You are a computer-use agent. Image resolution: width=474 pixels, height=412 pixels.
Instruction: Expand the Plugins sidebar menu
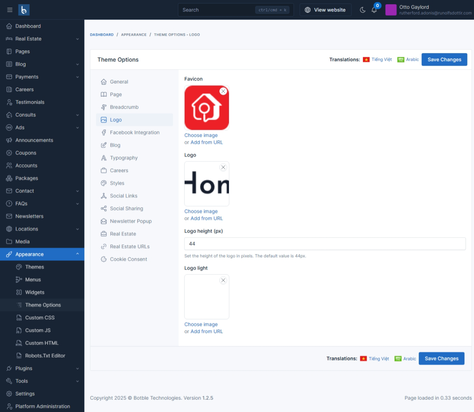[42, 369]
